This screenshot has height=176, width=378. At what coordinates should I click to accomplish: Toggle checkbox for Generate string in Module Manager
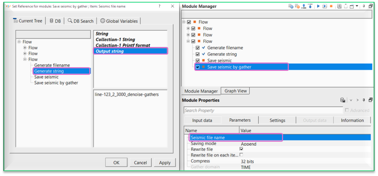[198, 54]
